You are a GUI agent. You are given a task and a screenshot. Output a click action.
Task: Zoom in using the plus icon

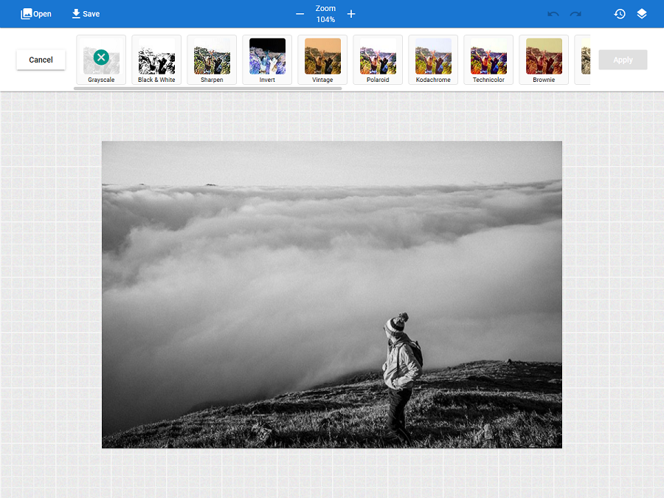(350, 13)
